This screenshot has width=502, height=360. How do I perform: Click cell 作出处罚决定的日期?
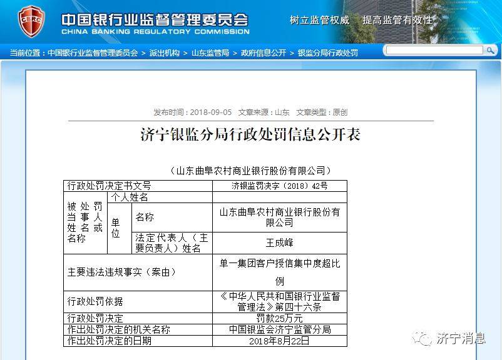(138, 341)
